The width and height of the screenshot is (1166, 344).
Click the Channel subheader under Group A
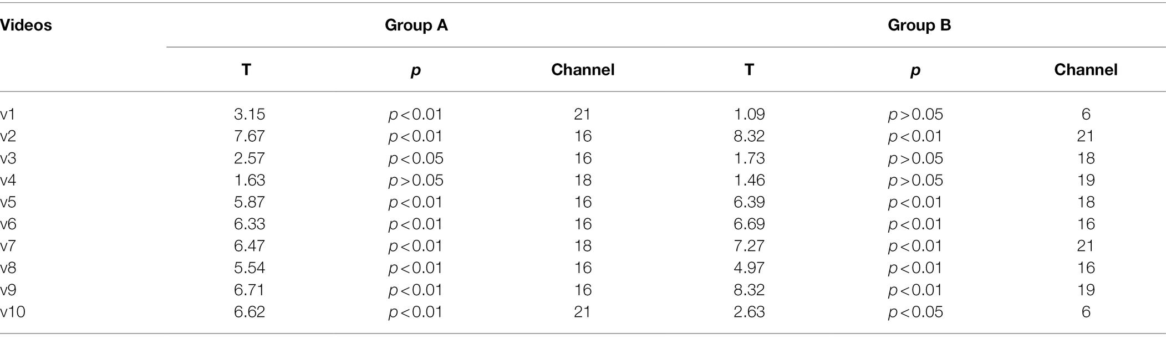click(583, 70)
